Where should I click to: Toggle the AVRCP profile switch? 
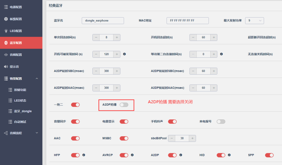pos(124,155)
